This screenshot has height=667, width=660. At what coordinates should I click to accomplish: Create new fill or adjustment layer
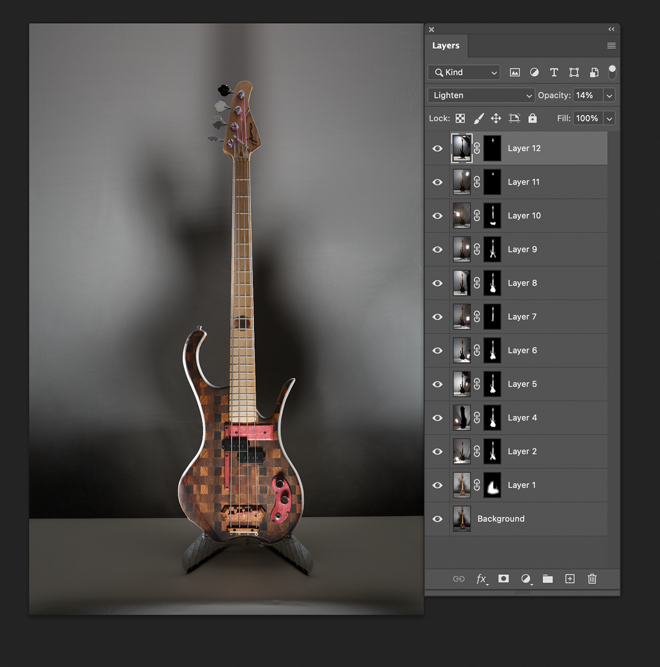[x=526, y=579]
